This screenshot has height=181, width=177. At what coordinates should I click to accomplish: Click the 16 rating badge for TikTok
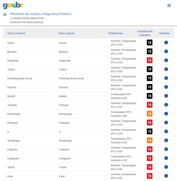[x=150, y=167]
